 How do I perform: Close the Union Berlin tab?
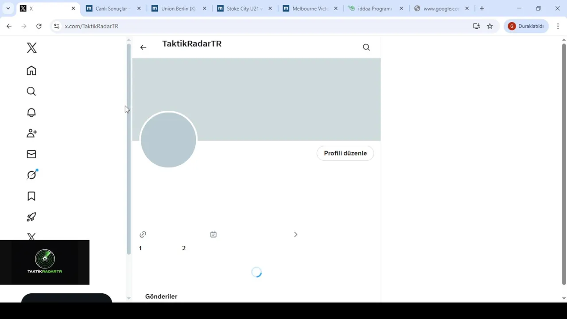tap(205, 8)
